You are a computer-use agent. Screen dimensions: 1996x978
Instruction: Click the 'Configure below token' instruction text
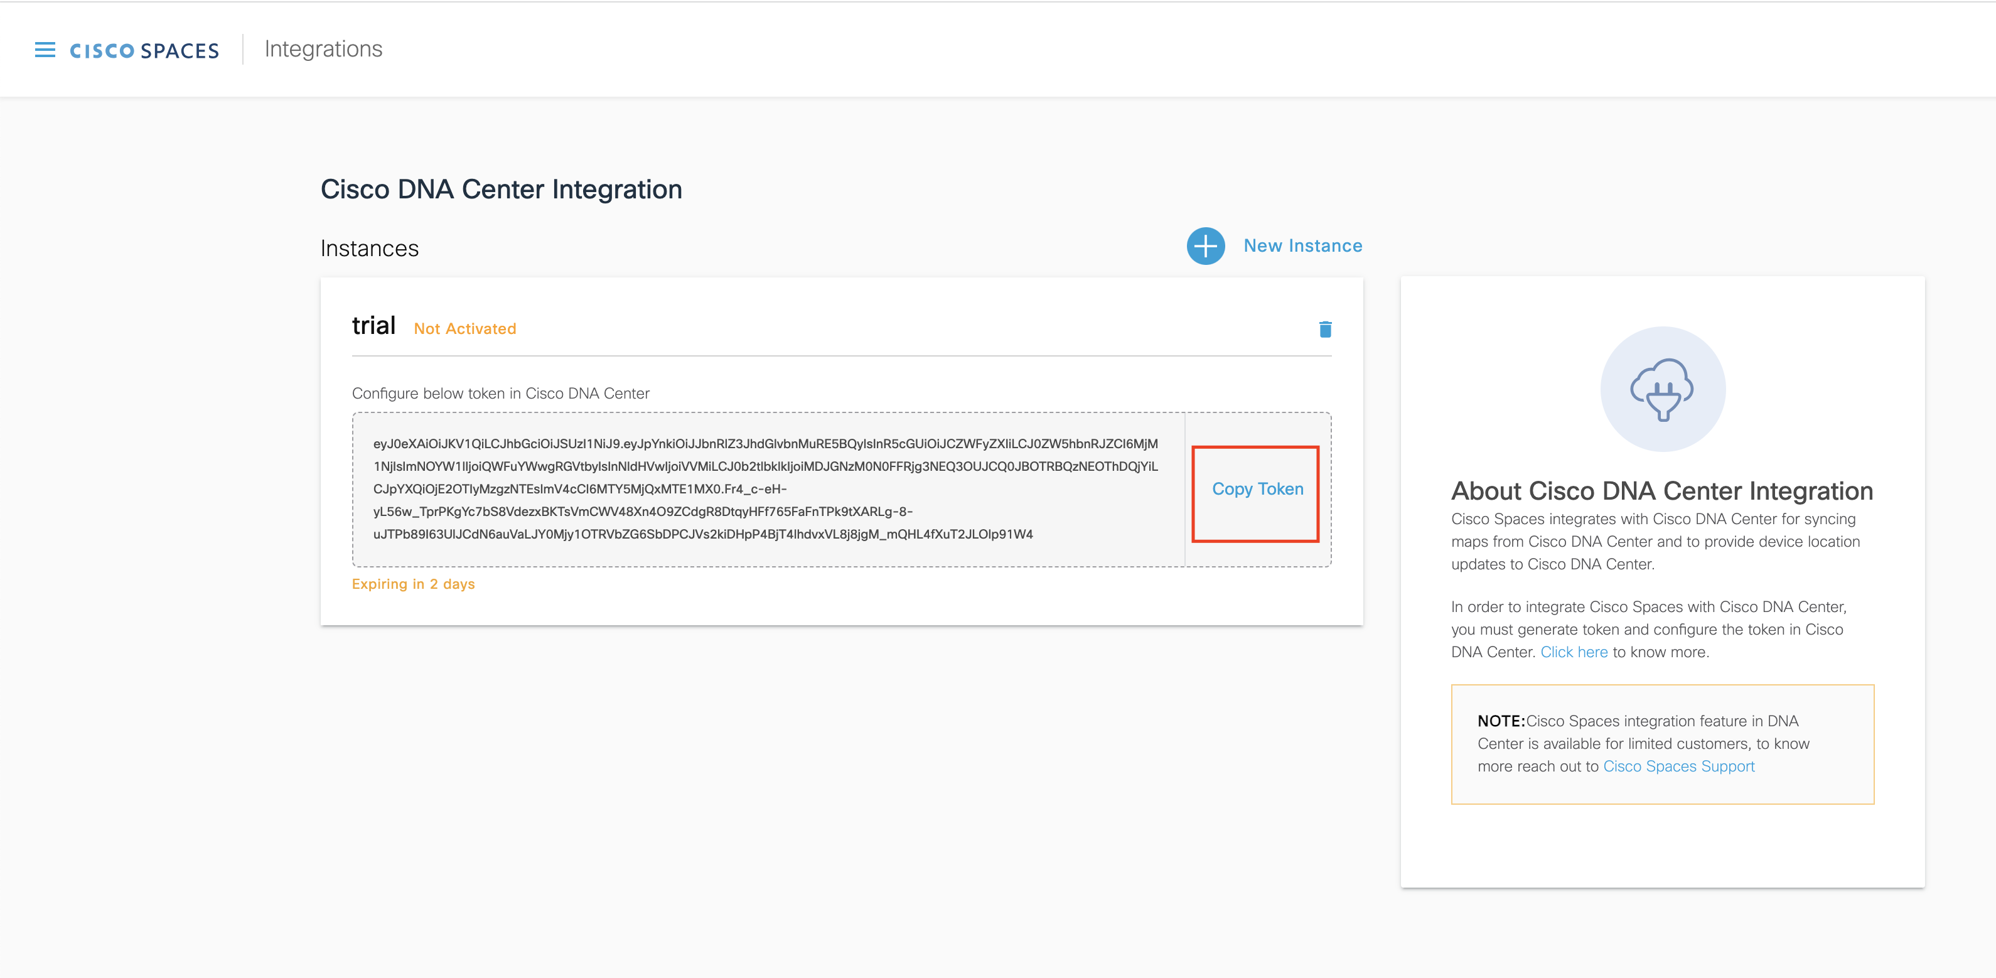tap(500, 393)
